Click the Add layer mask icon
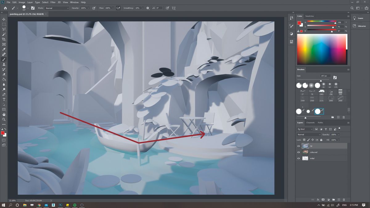This screenshot has height=208, width=370. coord(323,200)
